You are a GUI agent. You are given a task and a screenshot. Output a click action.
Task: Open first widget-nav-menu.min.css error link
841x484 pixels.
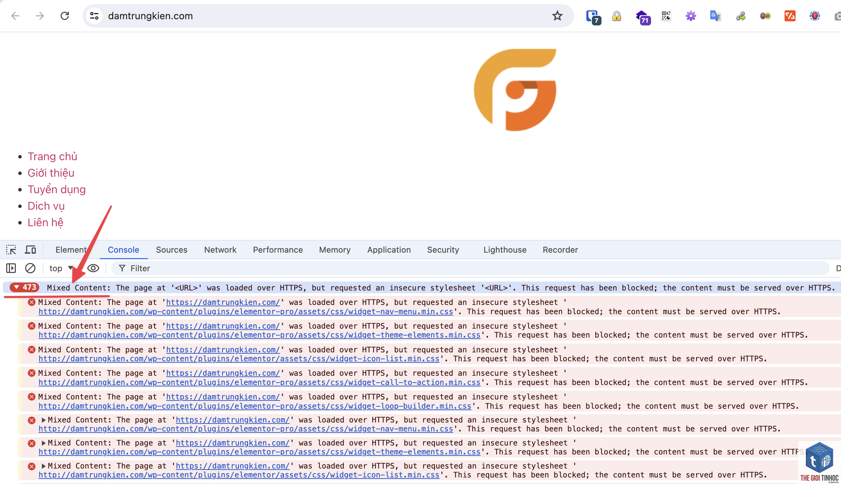point(246,312)
